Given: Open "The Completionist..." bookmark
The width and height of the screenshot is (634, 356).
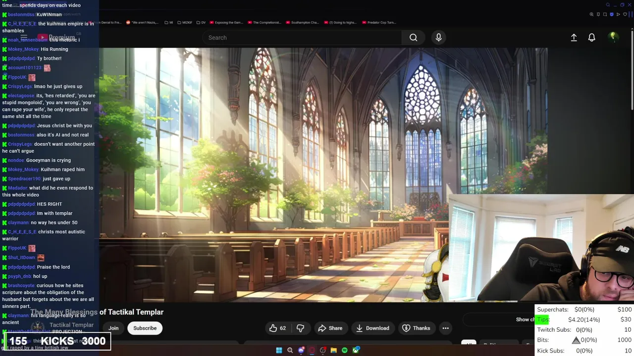Looking at the screenshot, I should click(264, 22).
